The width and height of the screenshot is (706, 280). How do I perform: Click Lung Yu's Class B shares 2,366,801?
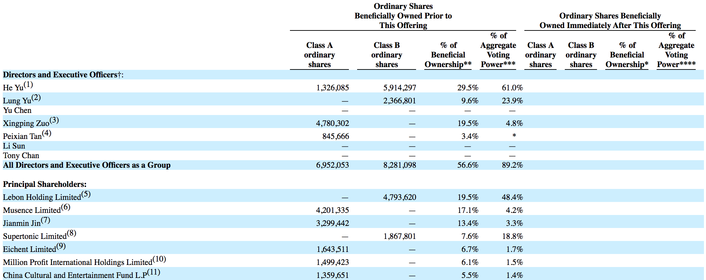(400, 101)
